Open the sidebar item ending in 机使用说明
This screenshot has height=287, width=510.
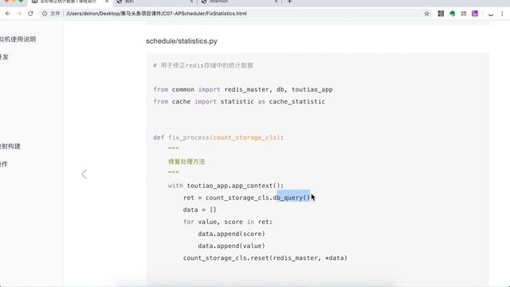point(18,39)
